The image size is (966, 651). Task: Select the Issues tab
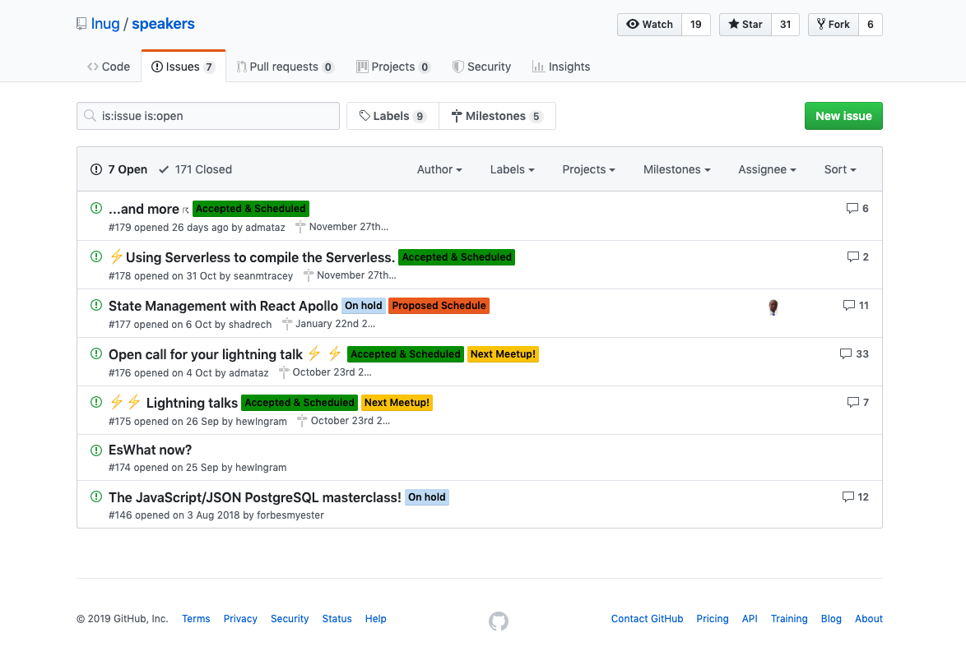click(x=183, y=67)
